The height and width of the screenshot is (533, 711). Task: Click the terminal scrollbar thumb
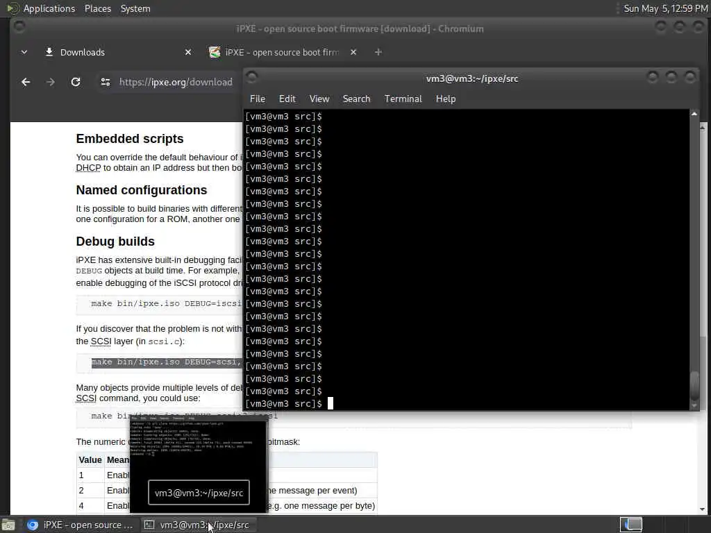(694, 386)
